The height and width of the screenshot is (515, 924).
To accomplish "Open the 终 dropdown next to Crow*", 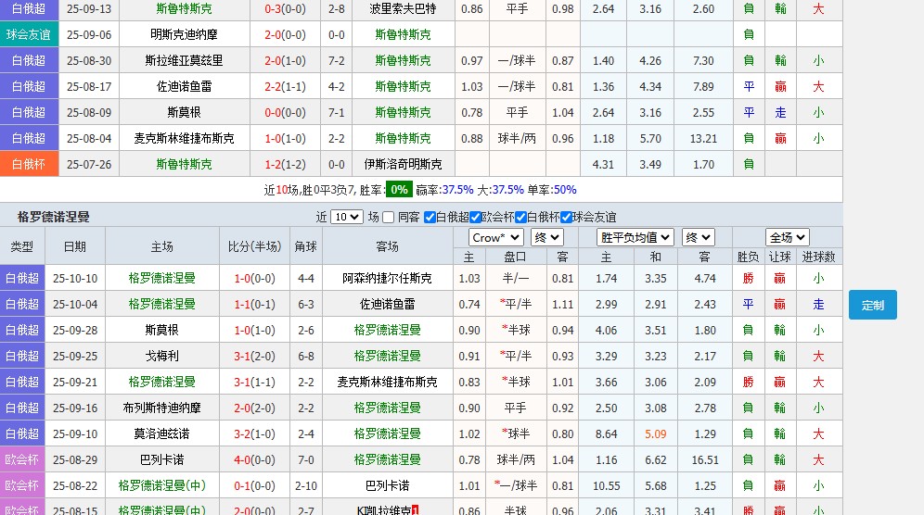I will [x=545, y=237].
